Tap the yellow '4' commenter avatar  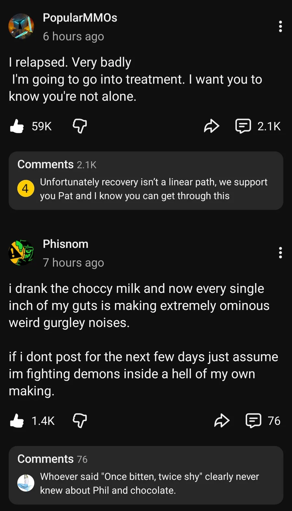[x=26, y=189]
